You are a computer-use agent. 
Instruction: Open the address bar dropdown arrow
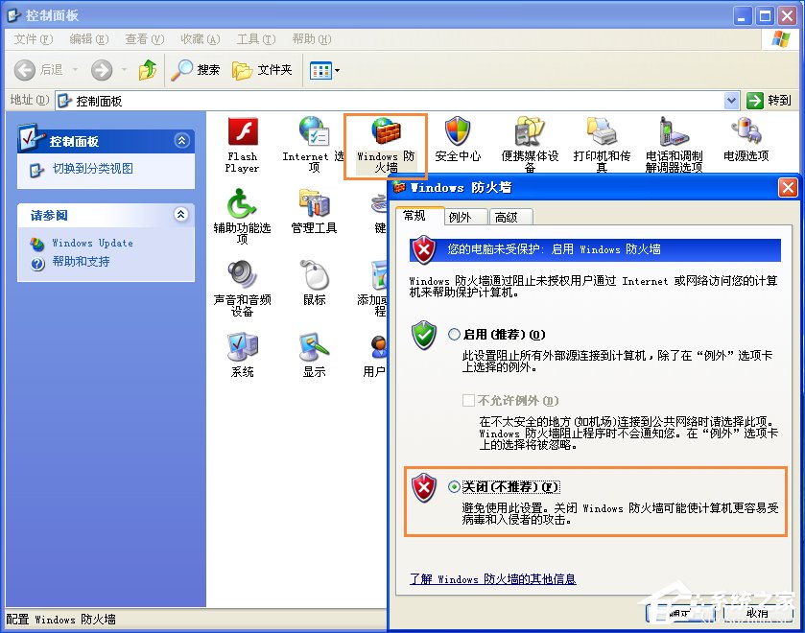(x=731, y=100)
